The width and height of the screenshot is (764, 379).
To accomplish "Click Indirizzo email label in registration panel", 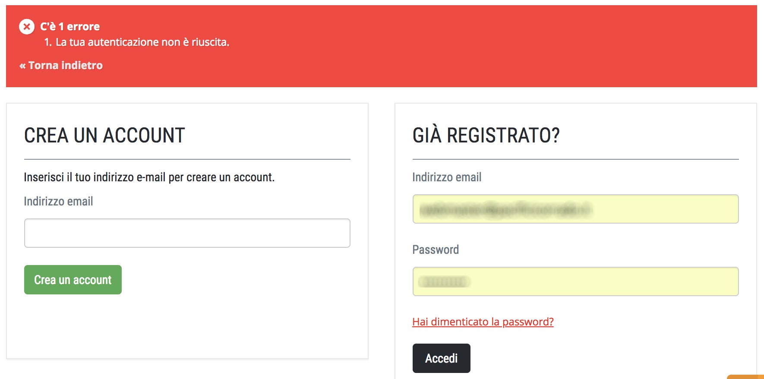I will (x=58, y=202).
